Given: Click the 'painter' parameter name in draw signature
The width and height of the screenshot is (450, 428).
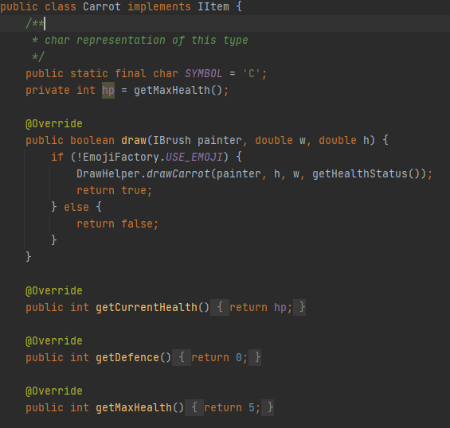Looking at the screenshot, I should click(x=220, y=141).
